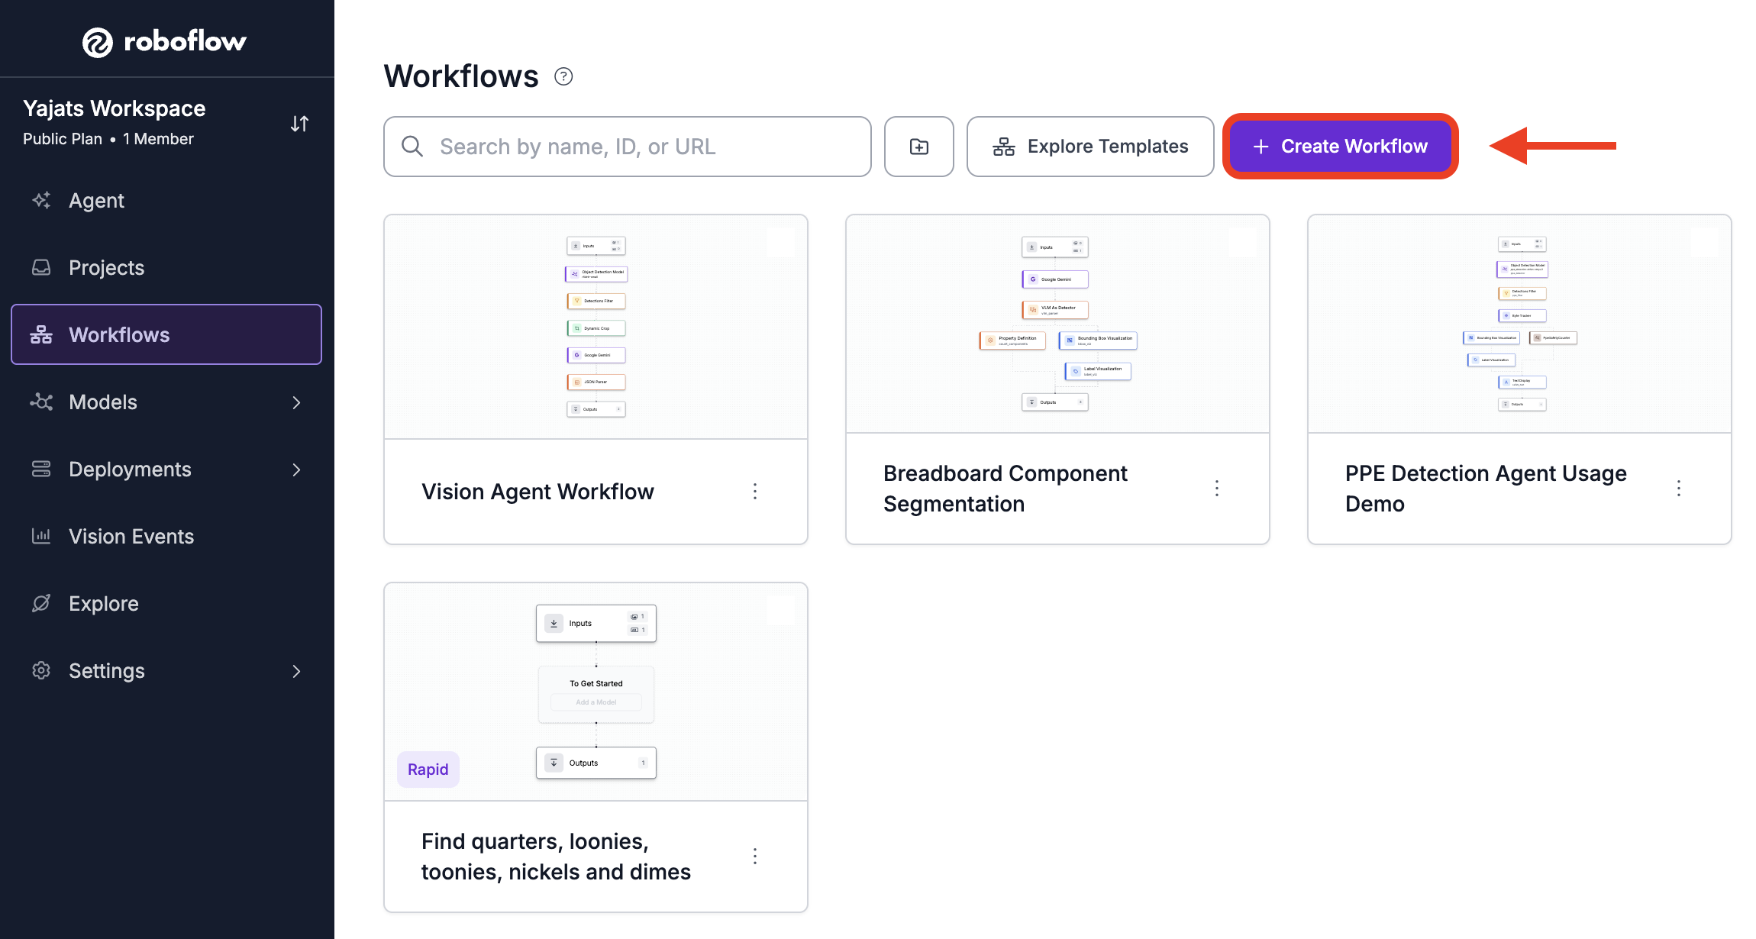The width and height of the screenshot is (1756, 939).
Task: Open Explore Templates
Action: click(x=1090, y=147)
